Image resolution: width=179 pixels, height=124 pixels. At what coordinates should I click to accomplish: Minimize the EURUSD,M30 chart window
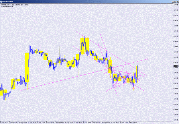(x=173, y=2)
